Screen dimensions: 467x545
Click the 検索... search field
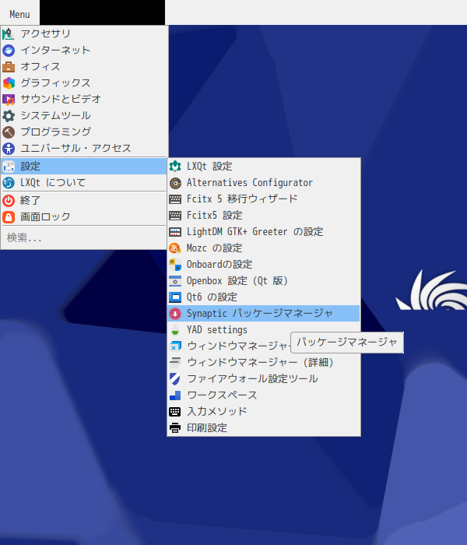tap(84, 237)
